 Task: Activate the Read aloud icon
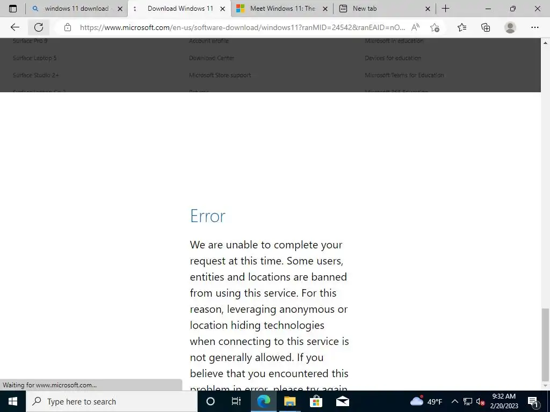click(x=415, y=27)
